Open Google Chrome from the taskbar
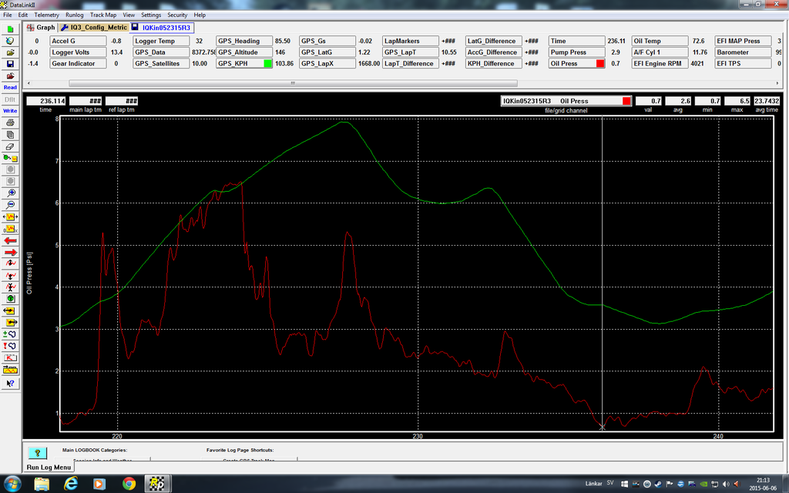Screen dimensions: 789x493 point(129,484)
